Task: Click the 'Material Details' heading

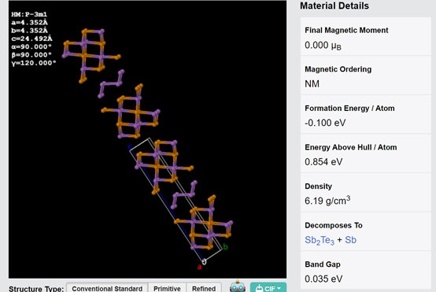Action: 334,6
